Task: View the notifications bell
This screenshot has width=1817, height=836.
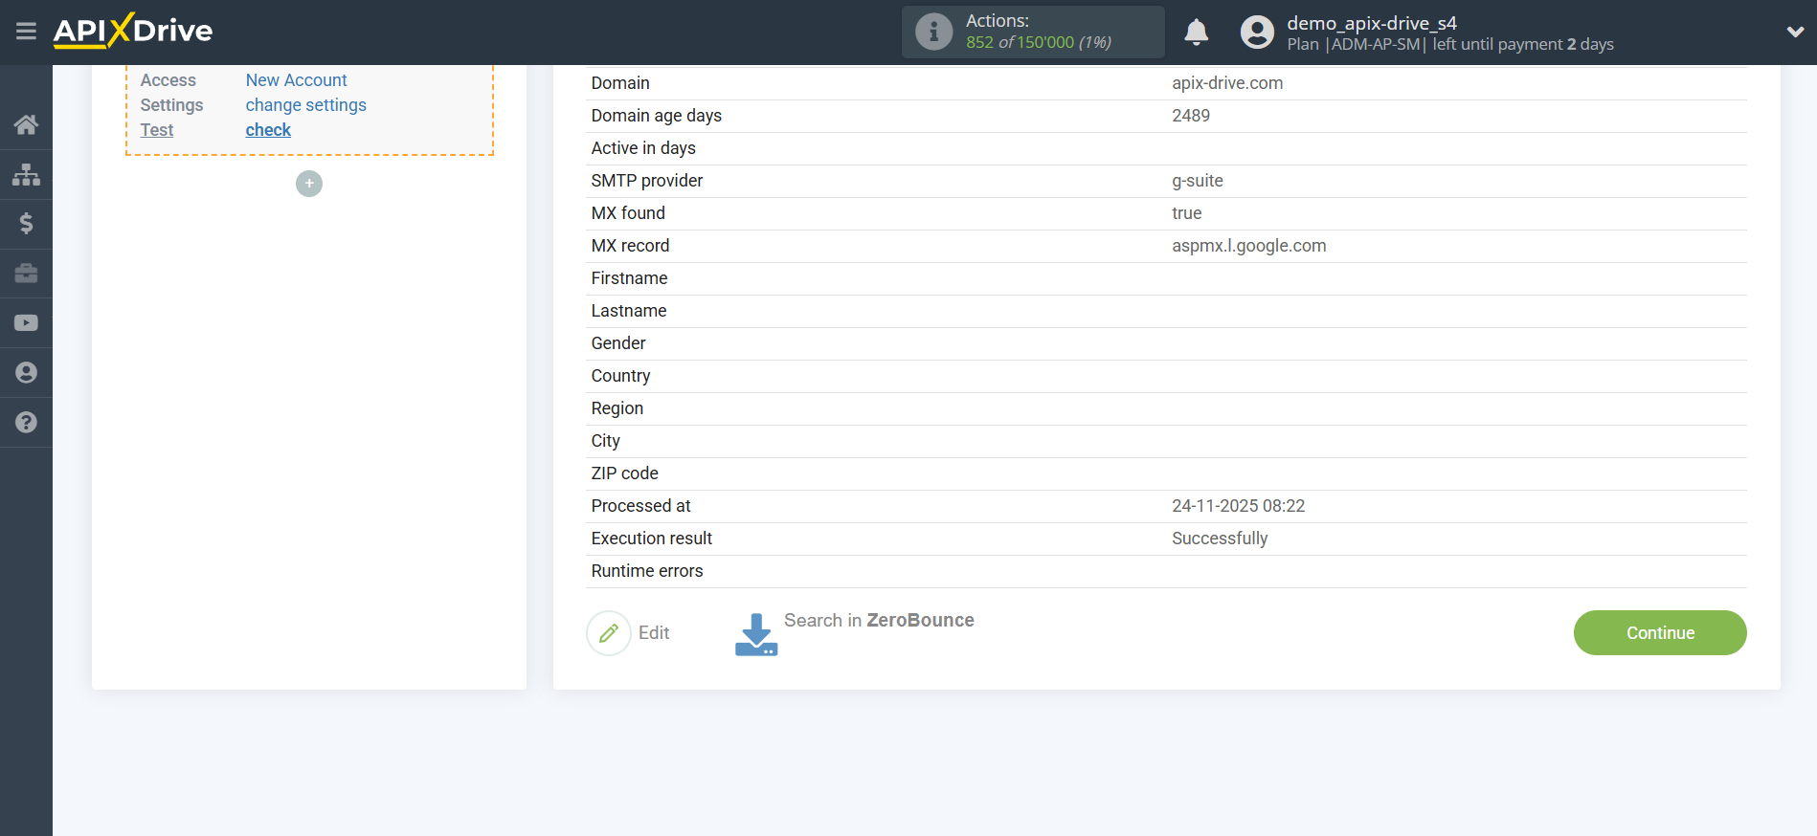Action: click(x=1196, y=33)
